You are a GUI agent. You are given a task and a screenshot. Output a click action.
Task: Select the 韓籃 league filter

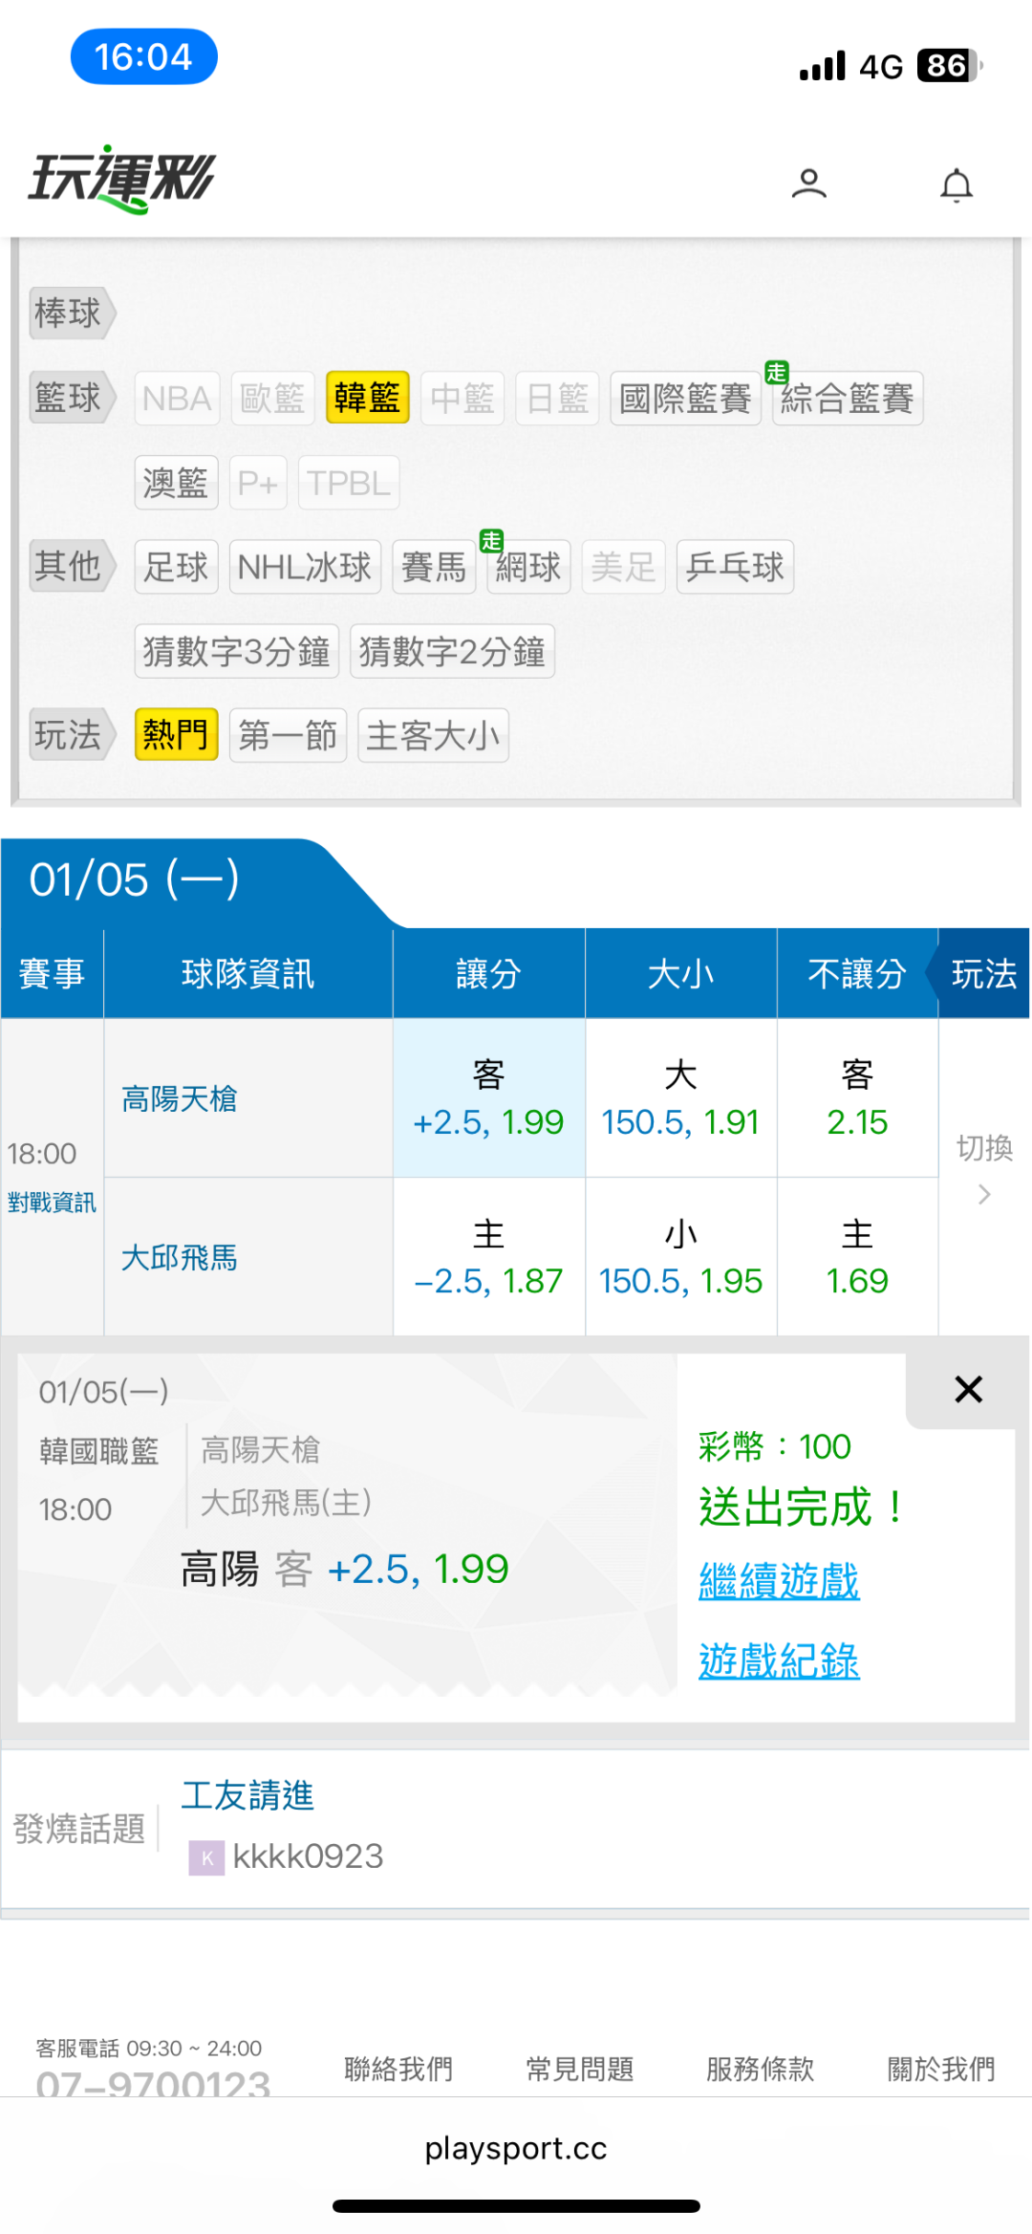click(367, 398)
